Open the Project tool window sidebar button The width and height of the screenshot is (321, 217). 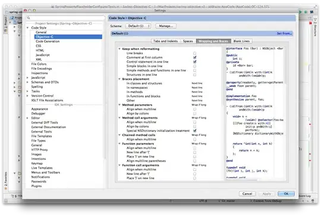(x=6, y=24)
